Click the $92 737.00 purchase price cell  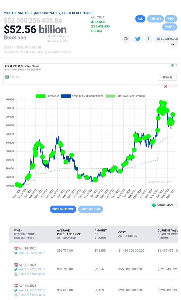(65, 251)
